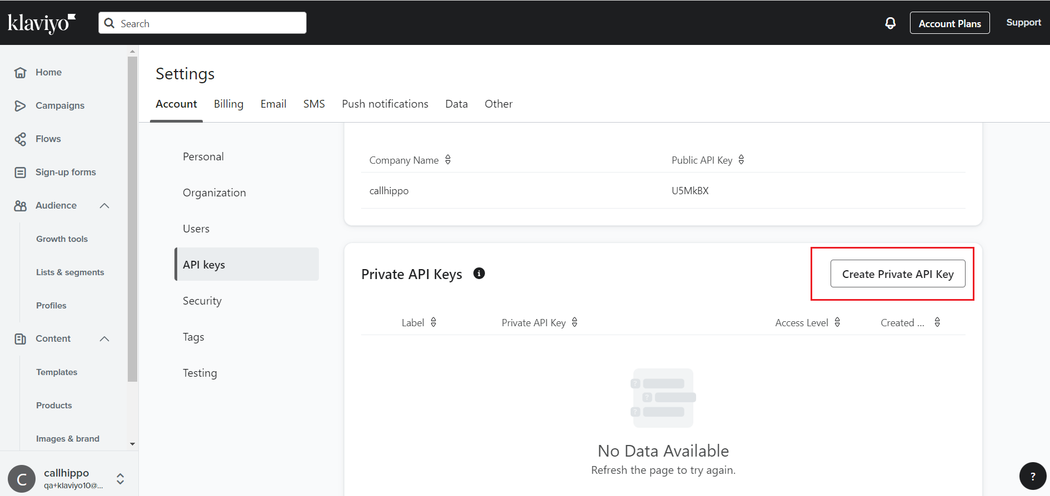This screenshot has height=496, width=1050.
Task: Click the Sign-up forms icon
Action: pos(21,173)
